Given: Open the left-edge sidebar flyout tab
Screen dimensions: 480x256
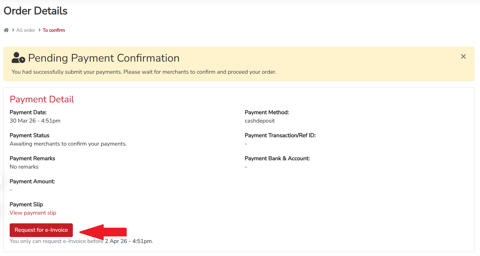Looking at the screenshot, I should 2,180.
